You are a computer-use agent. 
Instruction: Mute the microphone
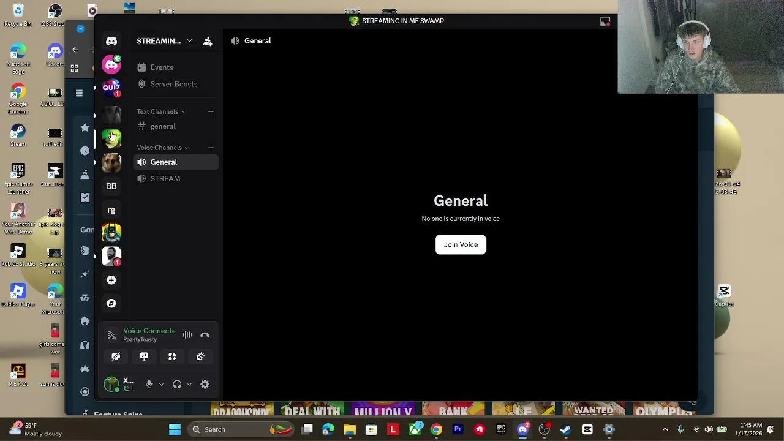coord(149,385)
